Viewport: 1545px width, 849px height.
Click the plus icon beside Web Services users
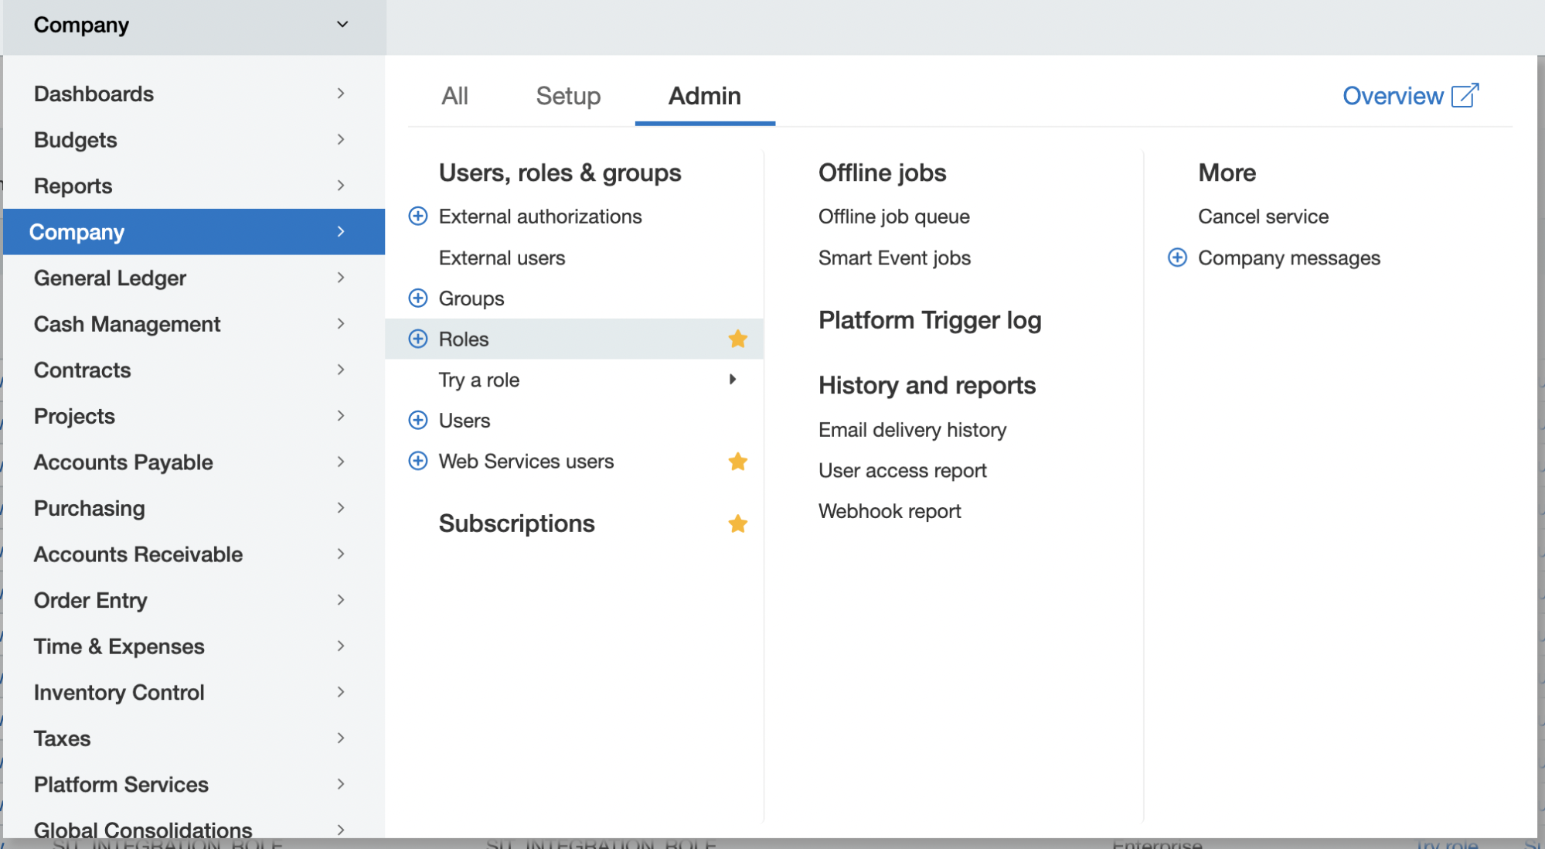tap(417, 461)
